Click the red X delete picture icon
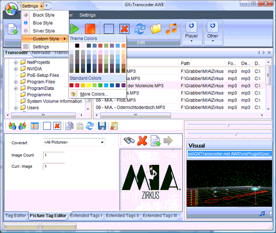This screenshot has width=276, height=233. [142, 141]
